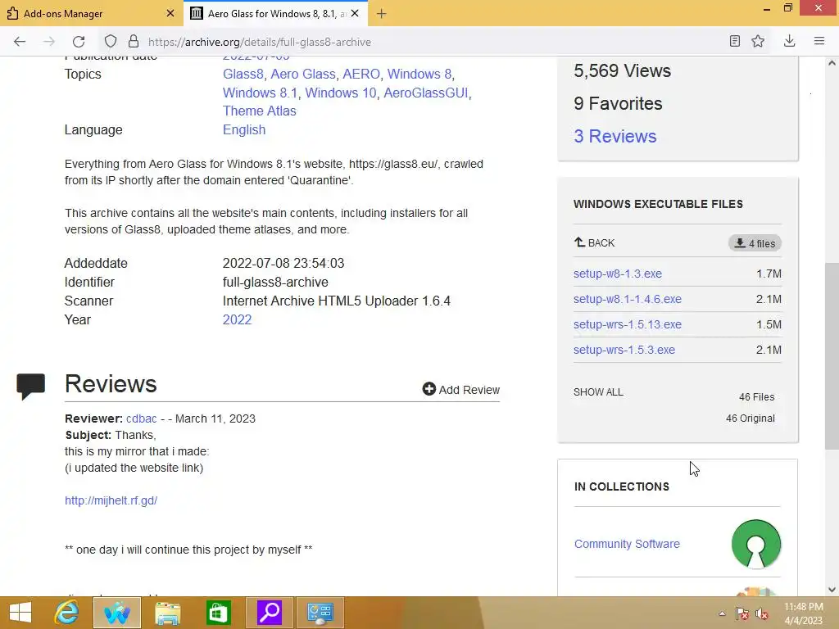Open the Firefox hamburger menu
Image resolution: width=839 pixels, height=629 pixels.
[819, 41]
